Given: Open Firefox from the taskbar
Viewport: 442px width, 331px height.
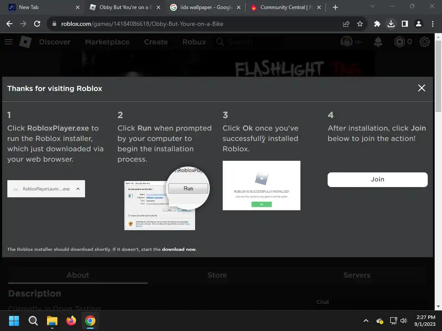Looking at the screenshot, I should tap(71, 321).
